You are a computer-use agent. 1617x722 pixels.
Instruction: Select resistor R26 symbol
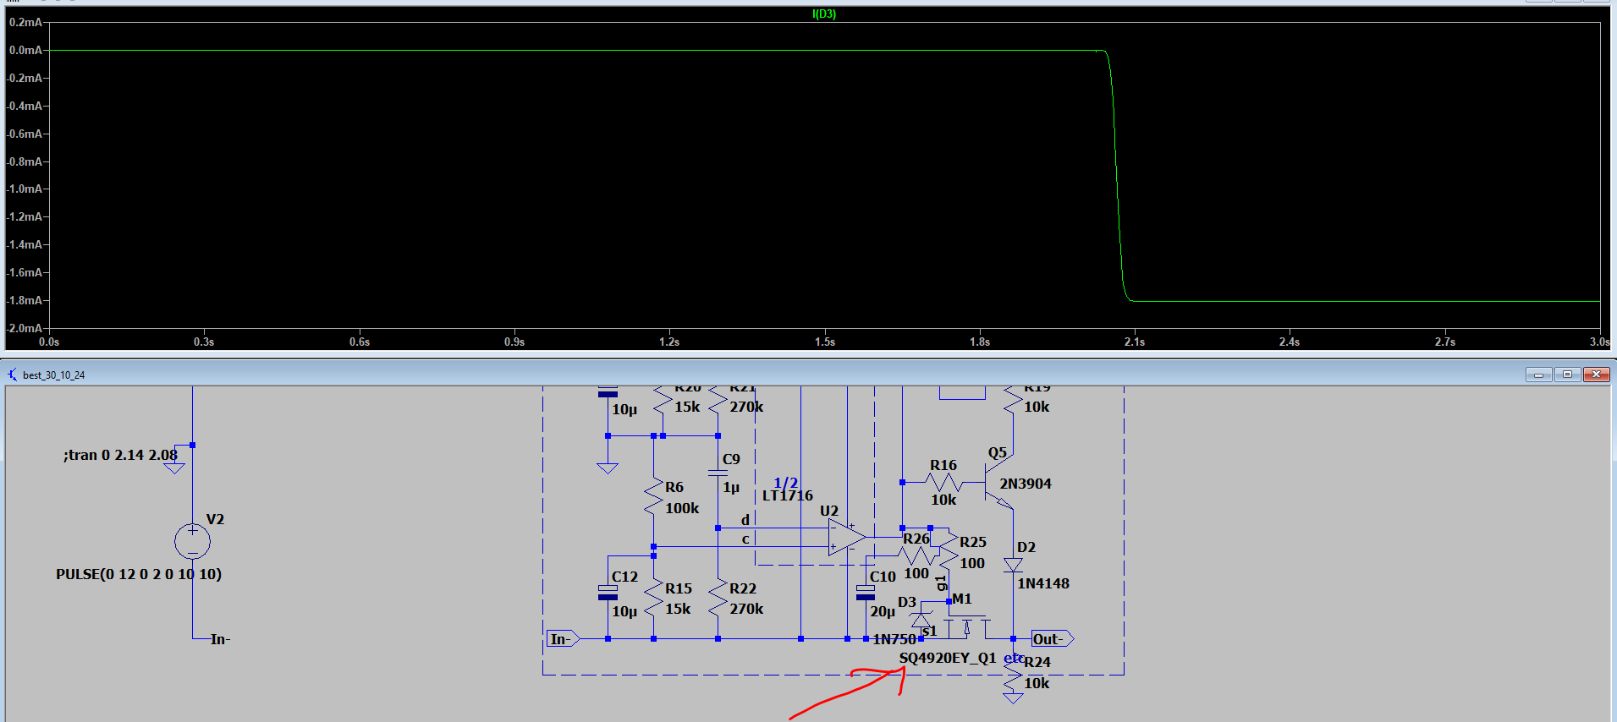(x=917, y=555)
